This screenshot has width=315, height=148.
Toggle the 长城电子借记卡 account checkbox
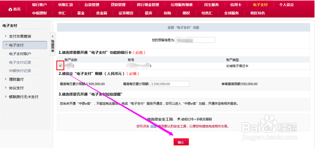[x=60, y=66]
